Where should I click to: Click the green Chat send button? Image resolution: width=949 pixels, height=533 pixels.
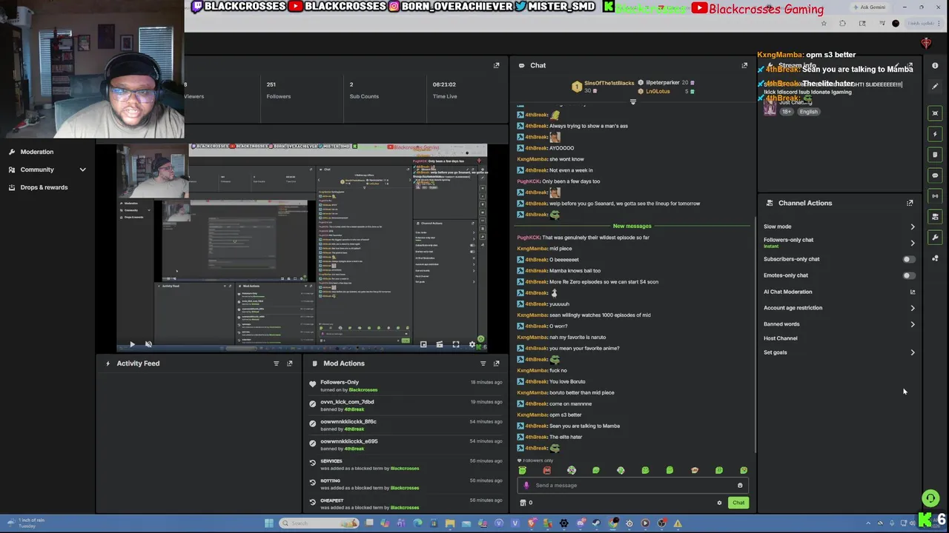pyautogui.click(x=738, y=503)
